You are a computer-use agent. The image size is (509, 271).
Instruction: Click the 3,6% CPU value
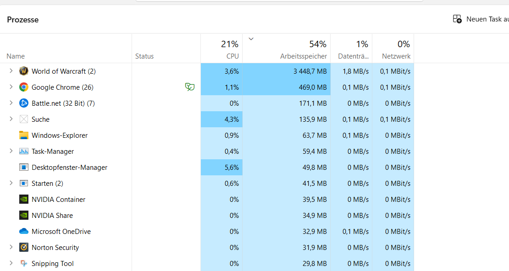[232, 71]
